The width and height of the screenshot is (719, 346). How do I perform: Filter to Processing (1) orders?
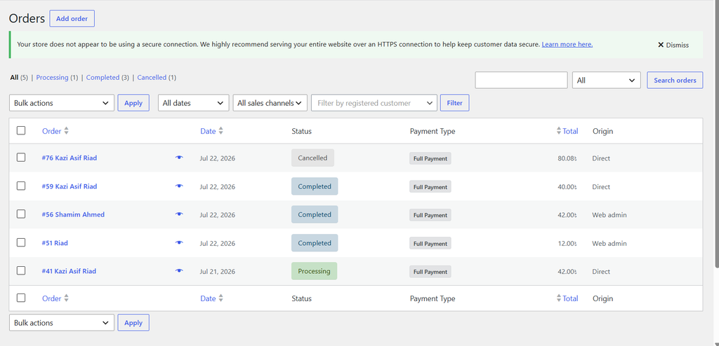point(57,78)
